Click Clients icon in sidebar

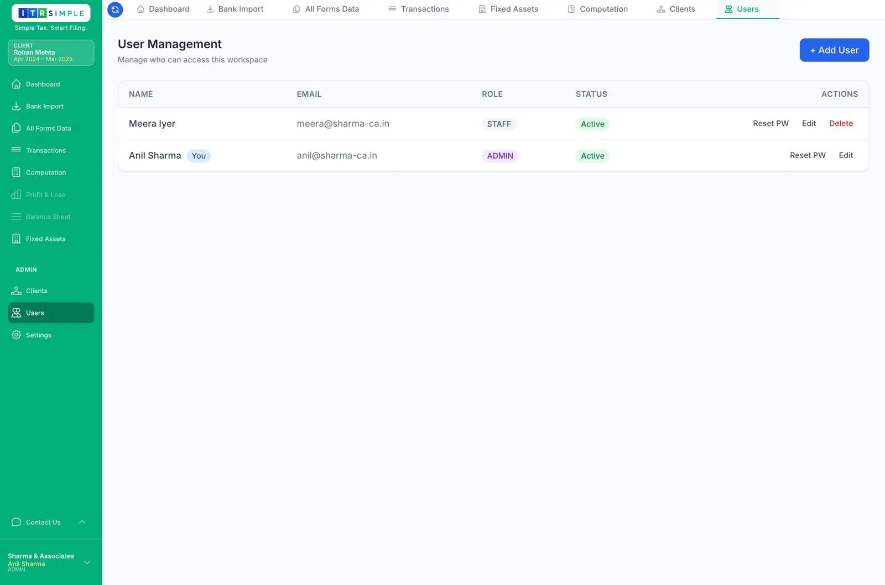pos(17,291)
